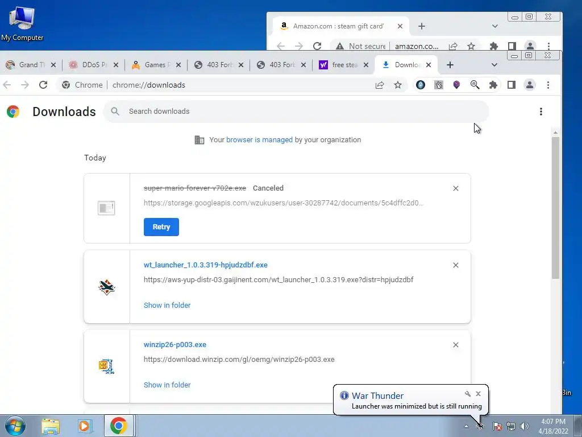Click share icon in downloads address bar
Image resolution: width=582 pixels, height=437 pixels.
pos(379,85)
